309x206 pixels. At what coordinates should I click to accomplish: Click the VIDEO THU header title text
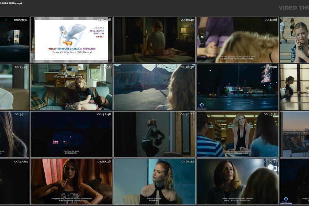click(293, 8)
